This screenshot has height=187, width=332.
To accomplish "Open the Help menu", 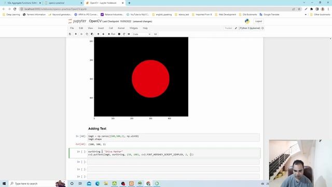I will point(145,28).
